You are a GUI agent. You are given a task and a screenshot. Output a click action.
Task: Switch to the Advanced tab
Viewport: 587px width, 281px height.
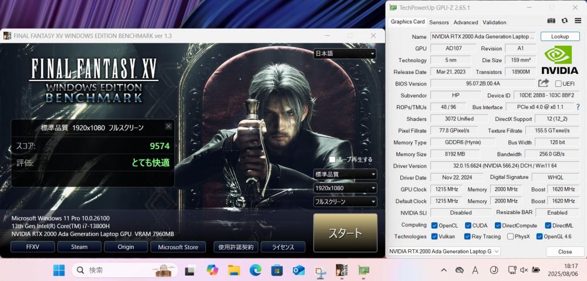click(x=465, y=22)
